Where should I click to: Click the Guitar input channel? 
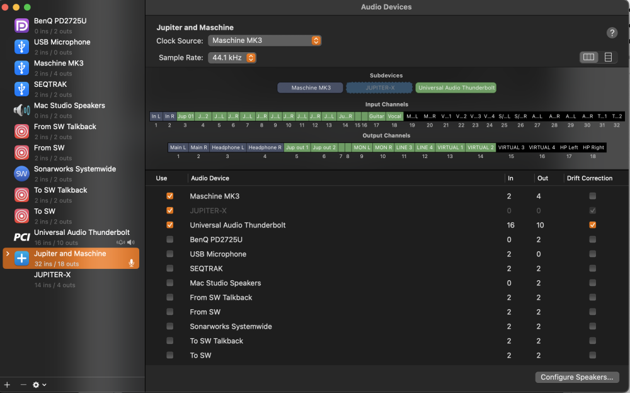[377, 116]
